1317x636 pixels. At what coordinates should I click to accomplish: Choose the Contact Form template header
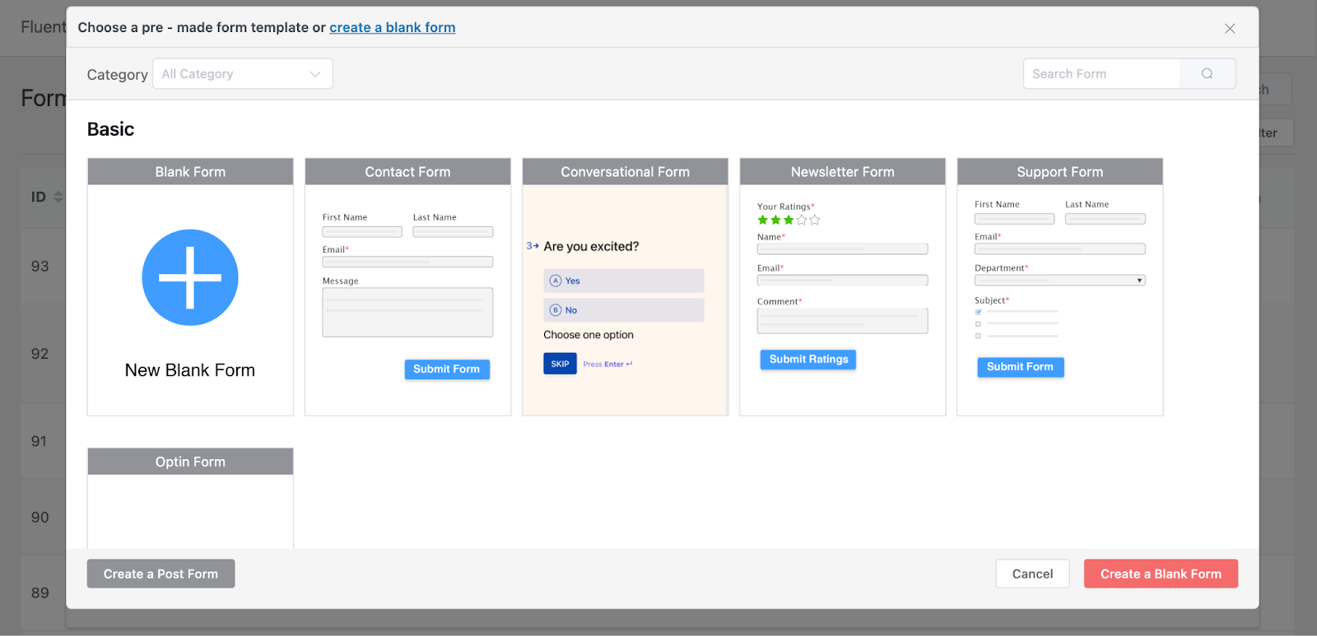(408, 172)
